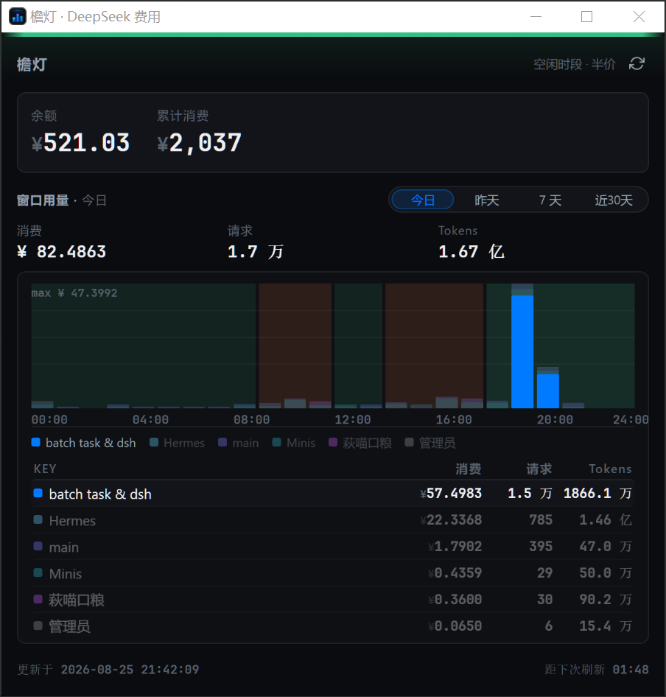Image resolution: width=666 pixels, height=697 pixels.
Task: Click the tallest blue bar in the chart
Action: click(x=522, y=351)
